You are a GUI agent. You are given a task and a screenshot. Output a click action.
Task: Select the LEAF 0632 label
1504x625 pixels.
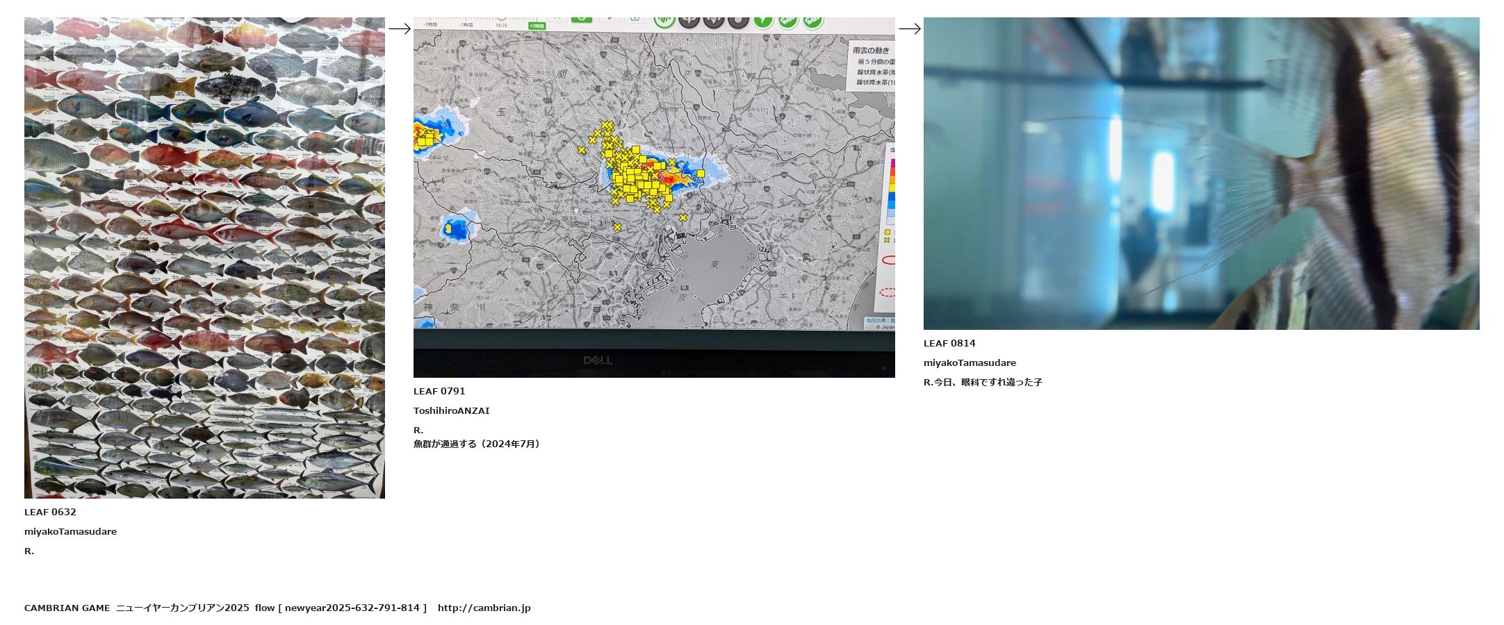tap(50, 512)
